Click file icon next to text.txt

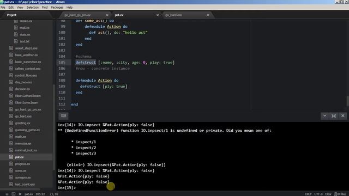[16, 41]
